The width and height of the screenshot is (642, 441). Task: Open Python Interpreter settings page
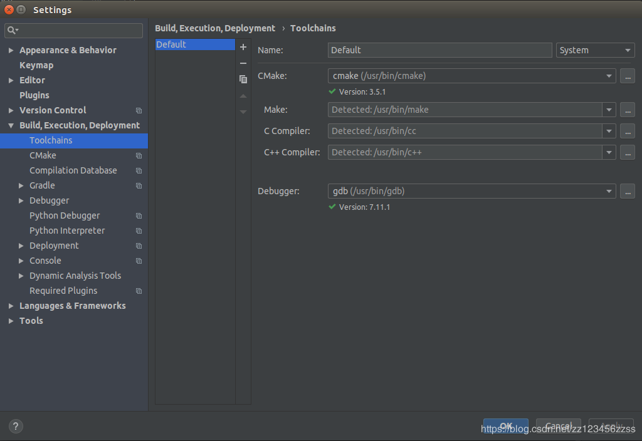click(67, 231)
